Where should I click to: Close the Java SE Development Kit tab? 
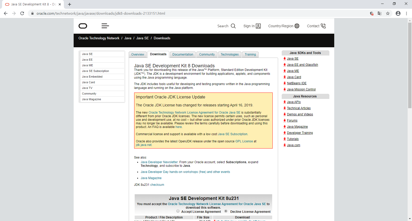pos(60,4)
